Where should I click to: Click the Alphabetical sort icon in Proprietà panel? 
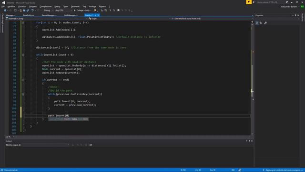pyautogui.click(x=261, y=23)
